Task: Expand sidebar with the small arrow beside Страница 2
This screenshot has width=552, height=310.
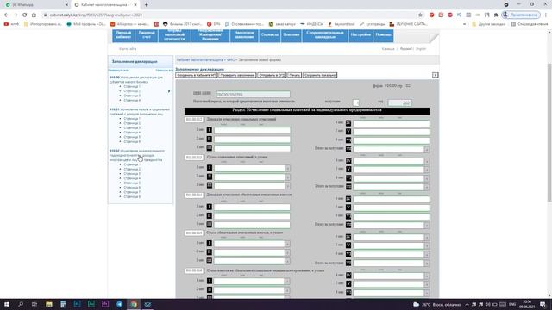Action: pos(169,91)
